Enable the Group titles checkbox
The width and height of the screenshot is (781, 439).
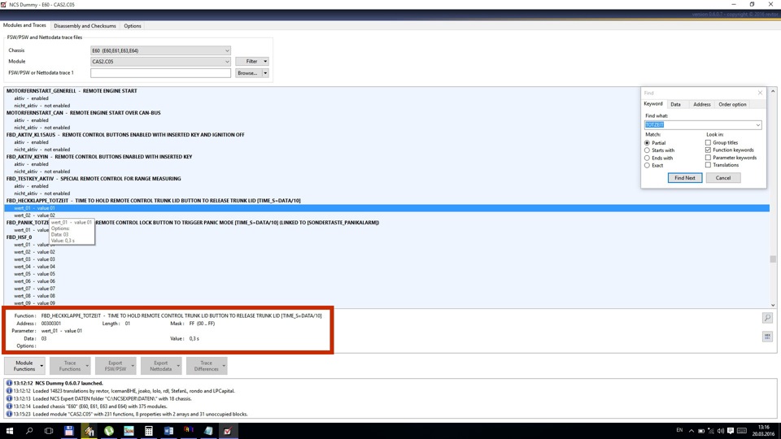(x=708, y=142)
